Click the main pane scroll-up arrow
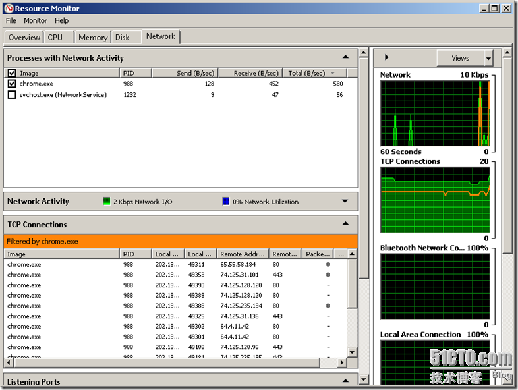 (x=364, y=53)
